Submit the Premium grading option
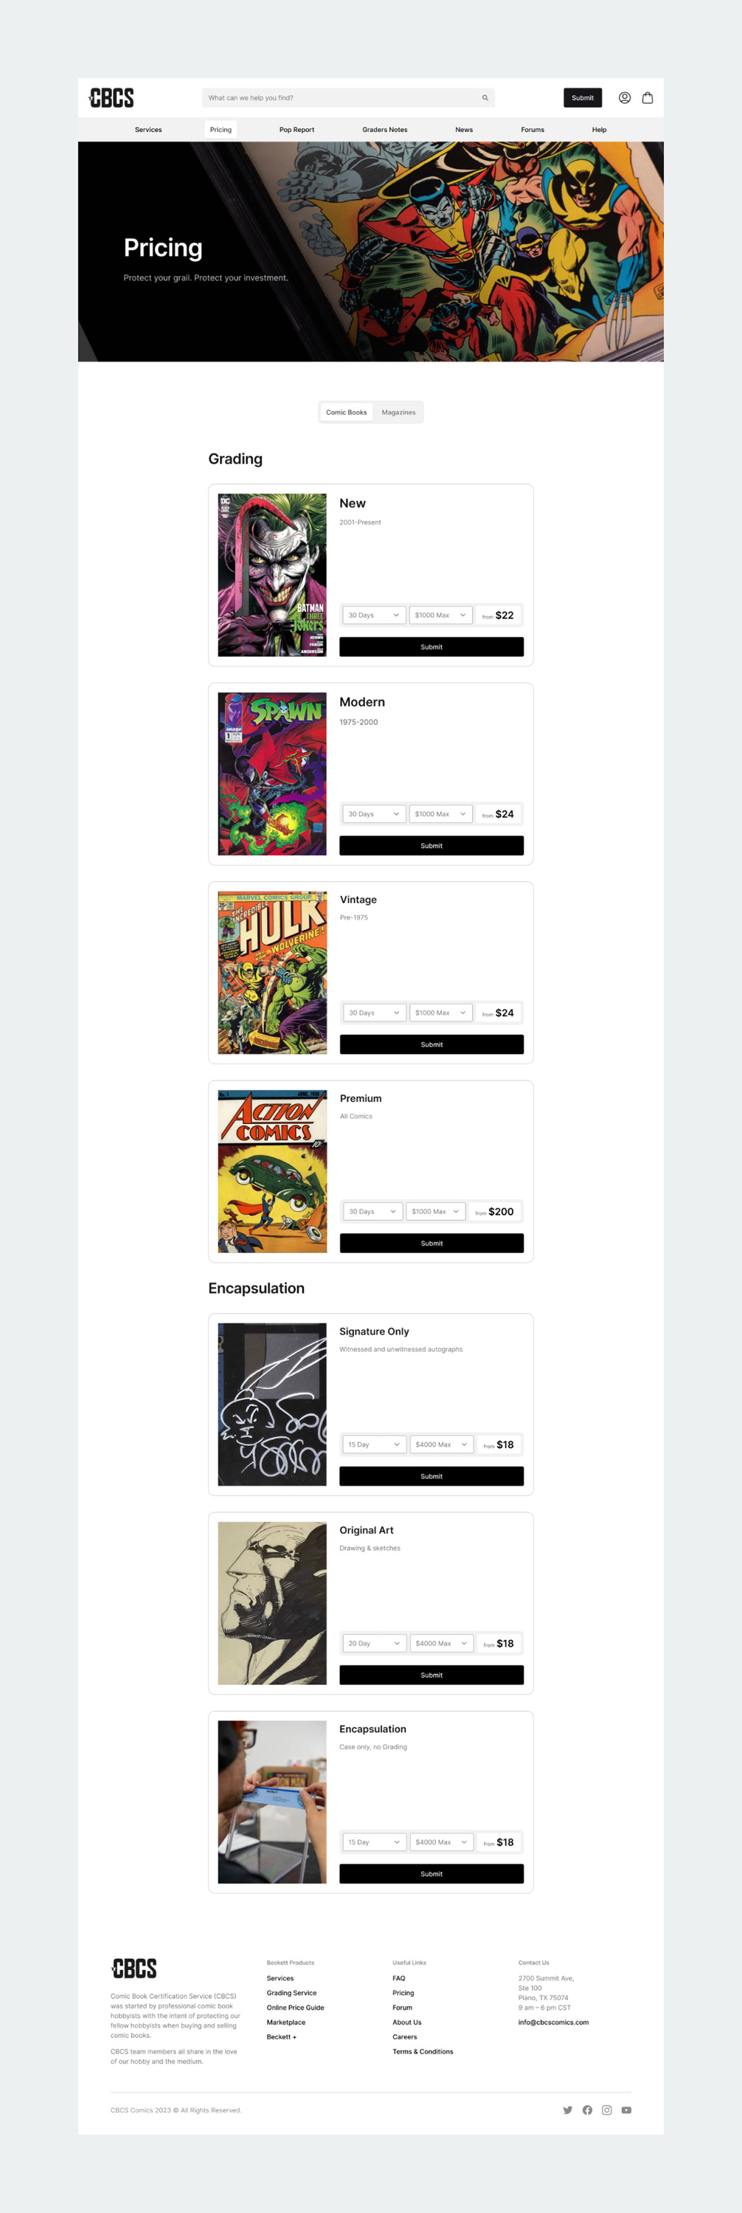This screenshot has width=742, height=2213. click(432, 1243)
